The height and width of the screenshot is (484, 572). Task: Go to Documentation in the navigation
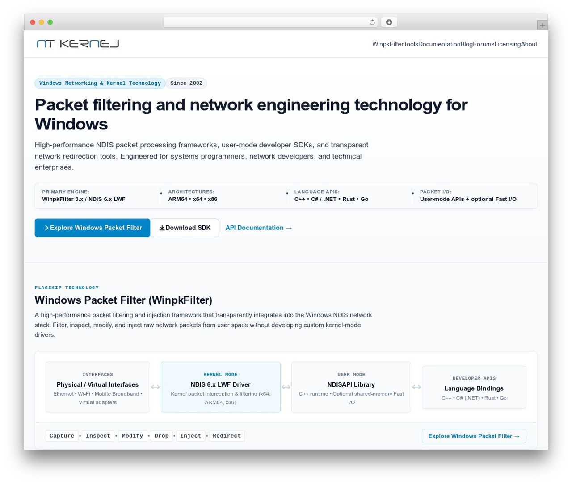pyautogui.click(x=439, y=44)
